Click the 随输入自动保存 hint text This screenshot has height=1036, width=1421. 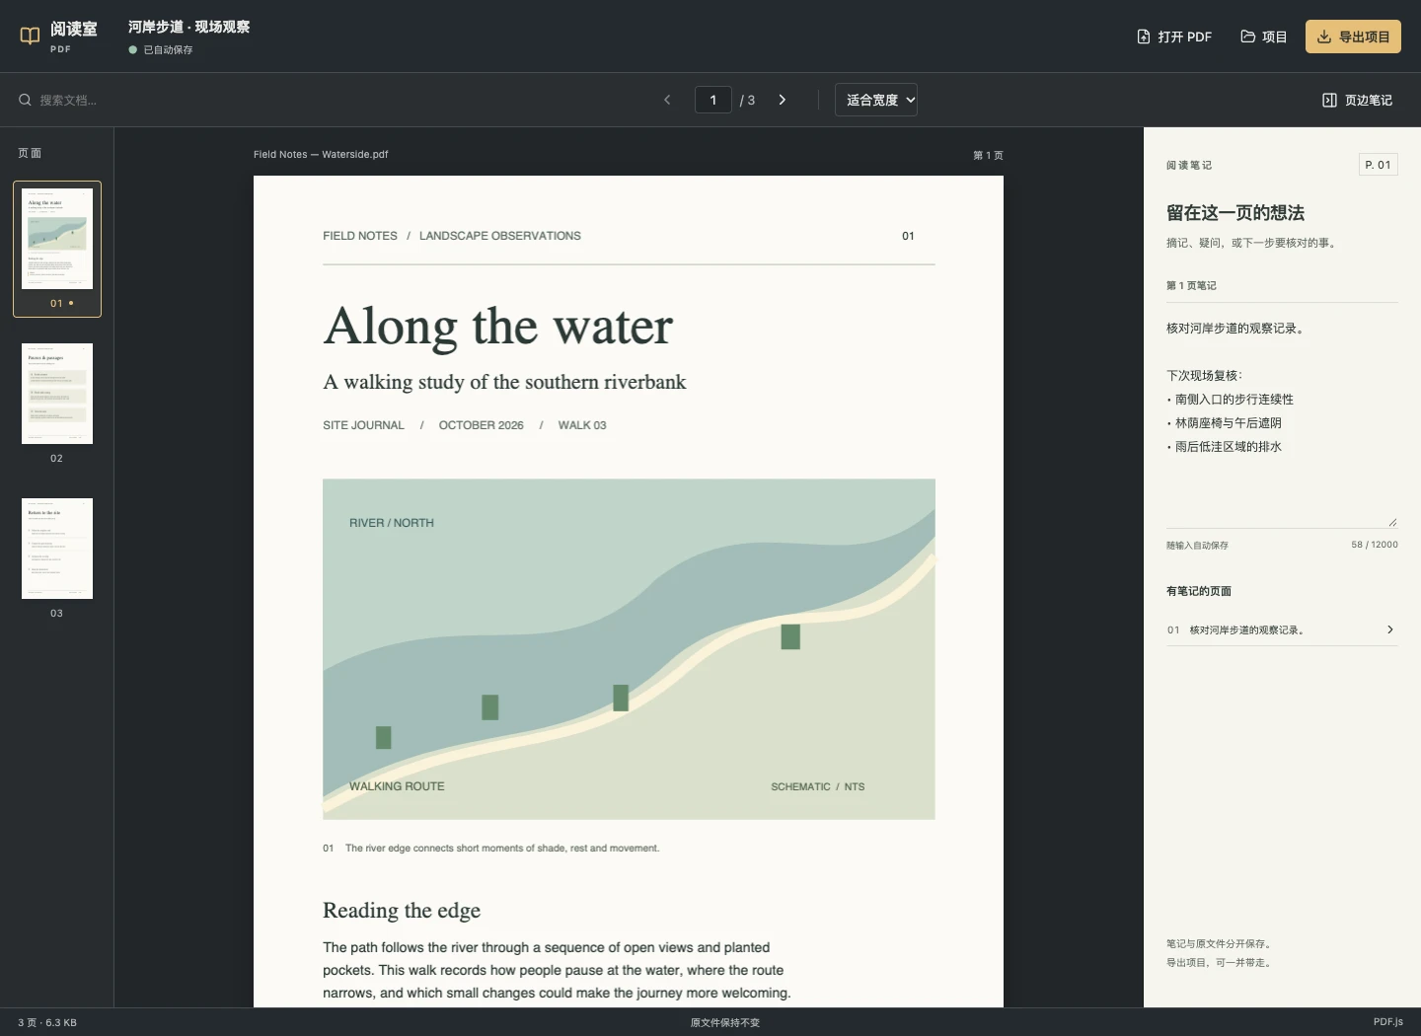tap(1197, 545)
